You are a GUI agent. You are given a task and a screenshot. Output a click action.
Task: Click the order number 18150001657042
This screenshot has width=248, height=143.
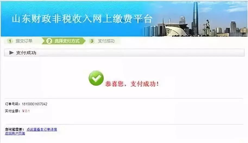[x=35, y=104]
